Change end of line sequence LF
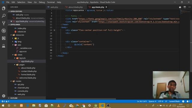The height and width of the screenshot is (108, 192). (x=166, y=101)
